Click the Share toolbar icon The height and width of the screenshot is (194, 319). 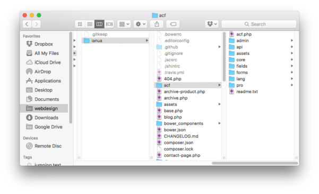(157, 24)
